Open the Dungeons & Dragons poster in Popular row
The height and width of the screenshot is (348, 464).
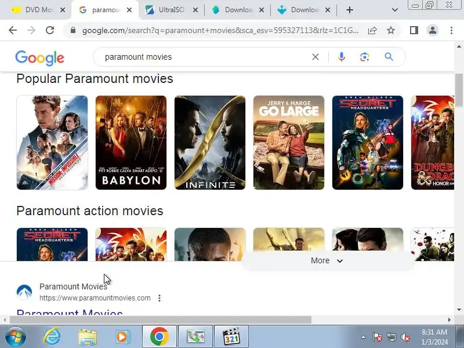click(433, 143)
